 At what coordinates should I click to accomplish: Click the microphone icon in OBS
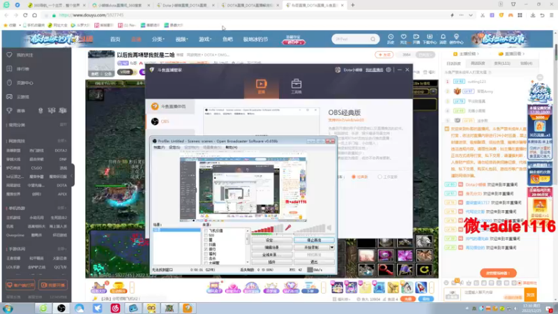click(288, 227)
